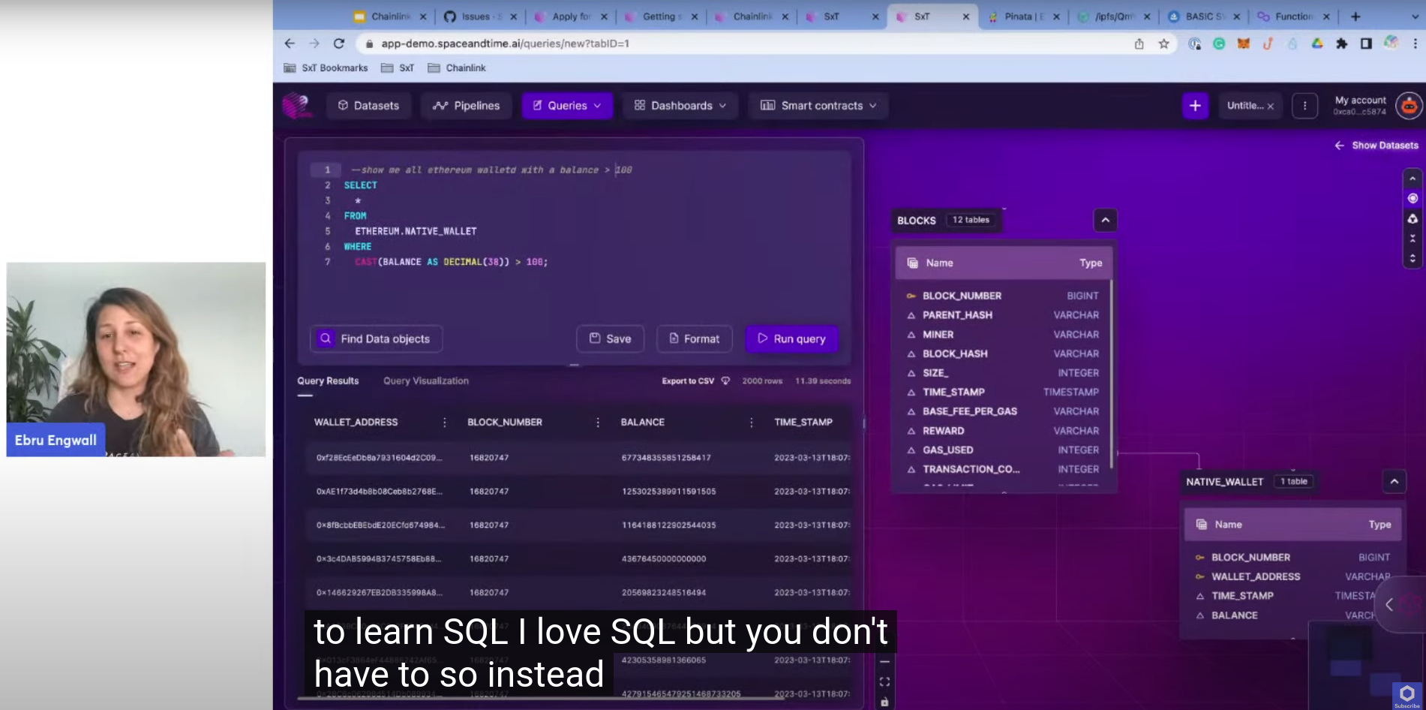The height and width of the screenshot is (710, 1426).
Task: Open BALANCE column options menu
Action: [x=751, y=423]
